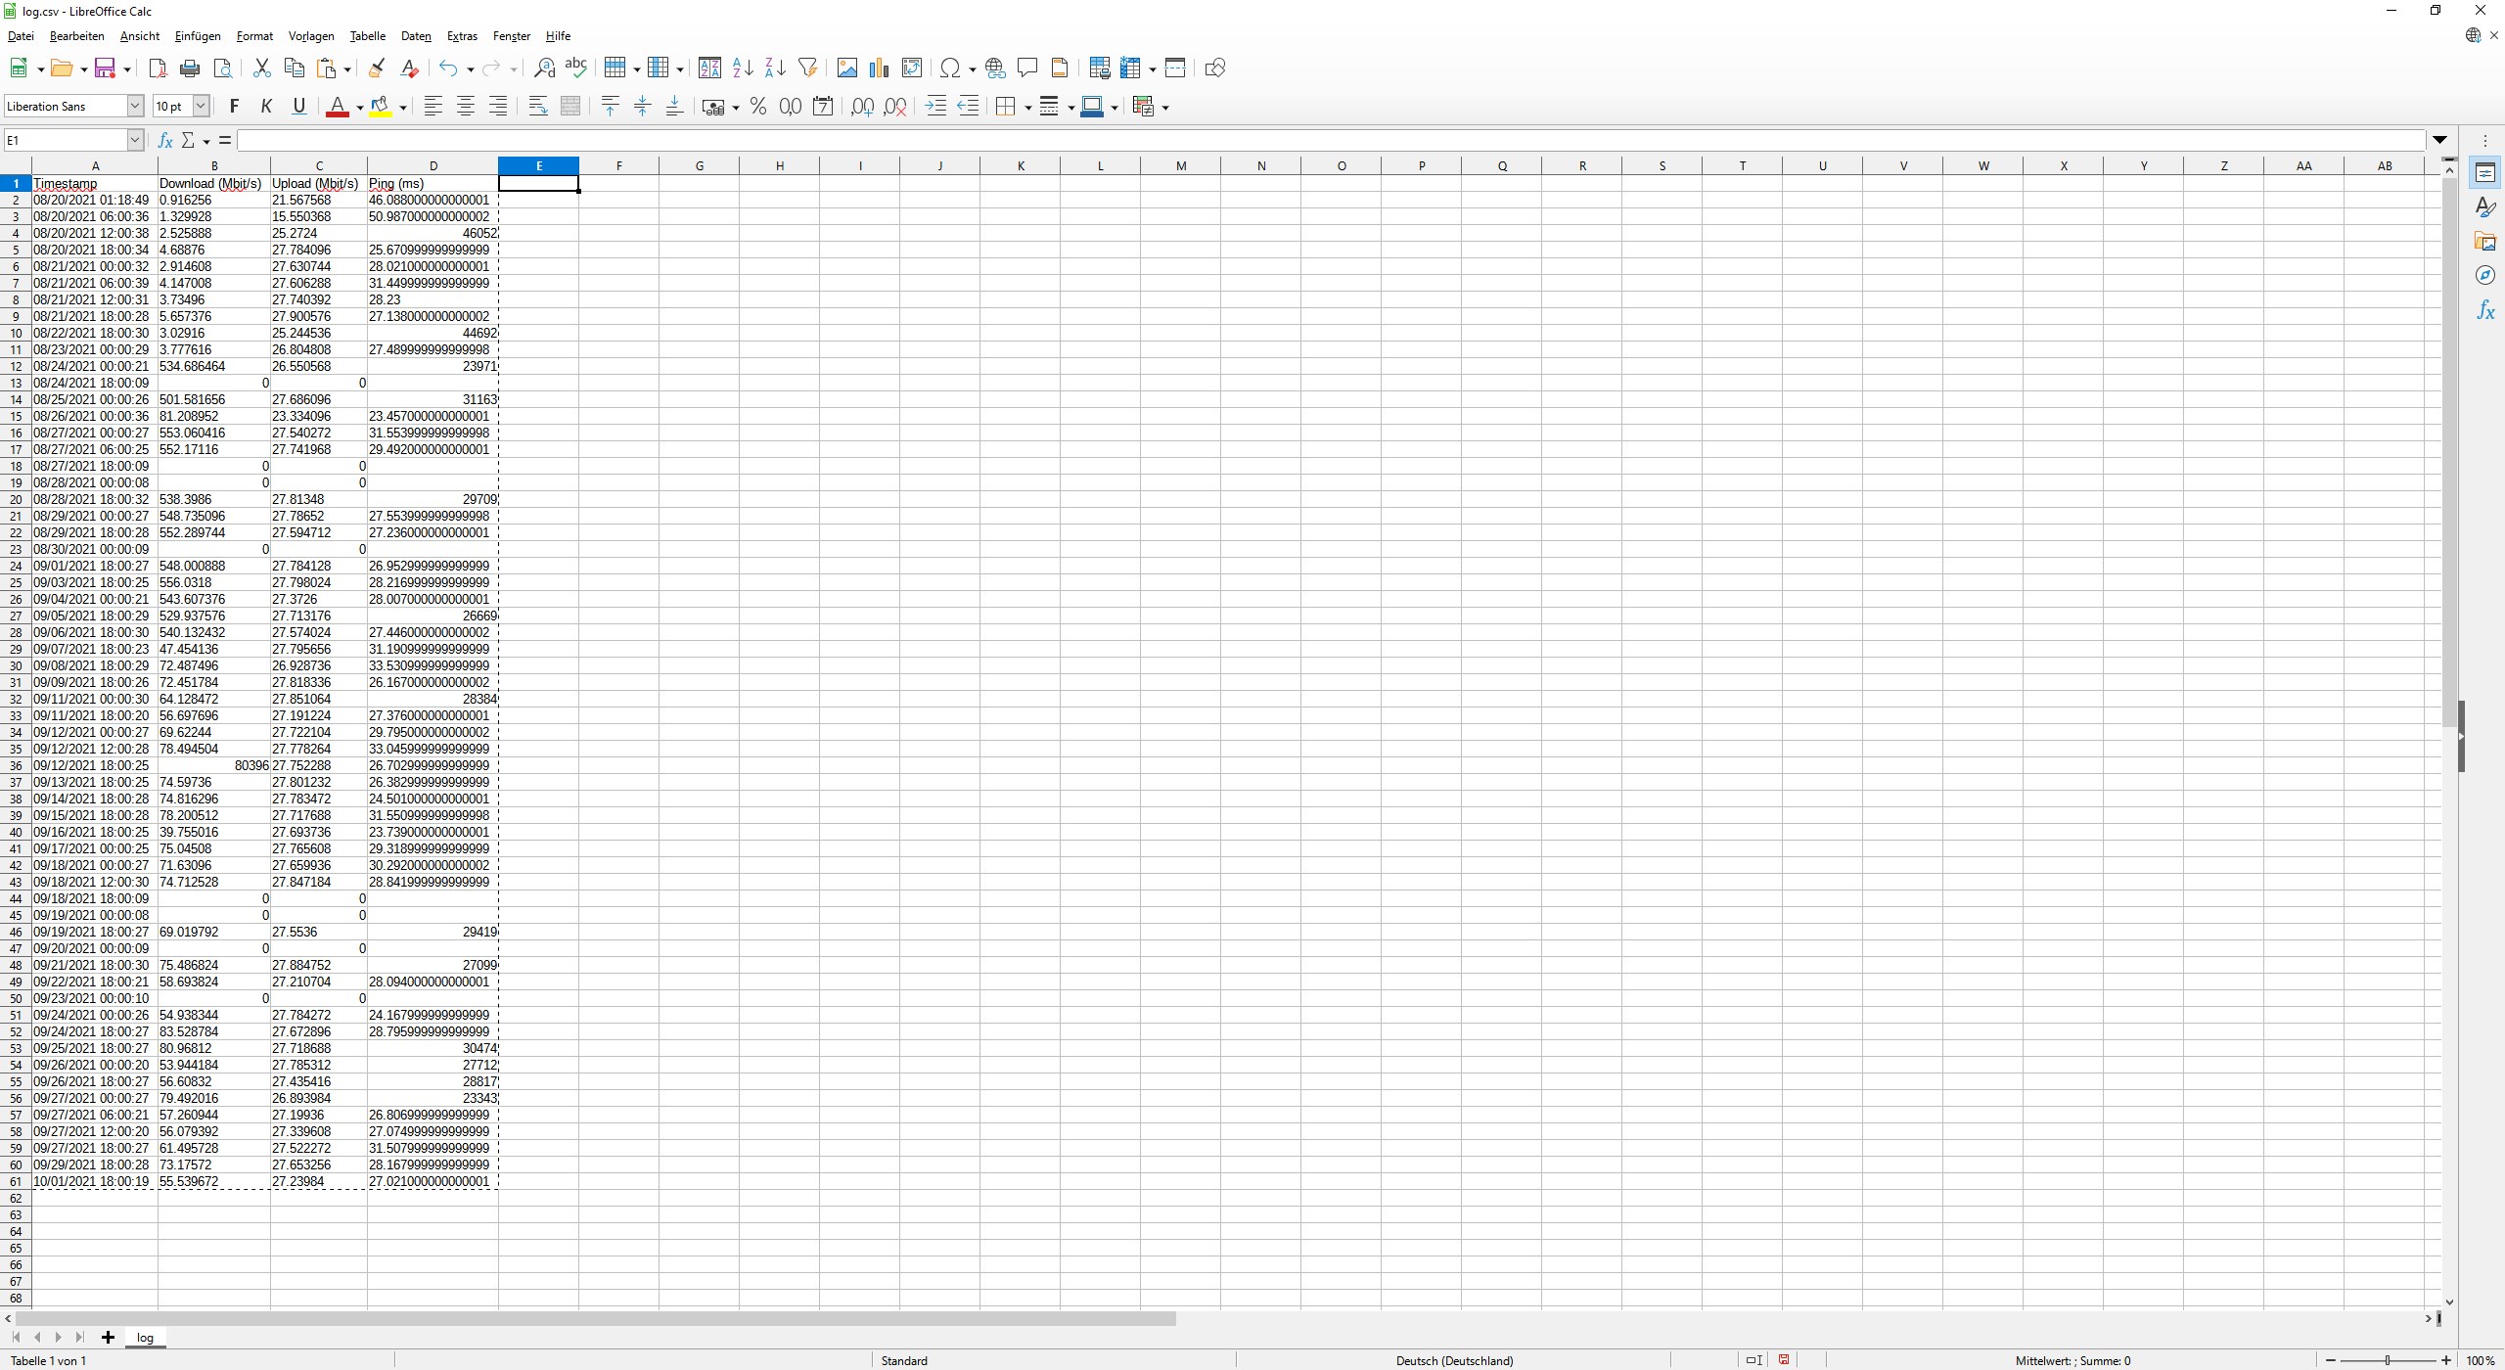Insert a chart using the chart icon
The height and width of the screenshot is (1370, 2505).
coord(879,68)
